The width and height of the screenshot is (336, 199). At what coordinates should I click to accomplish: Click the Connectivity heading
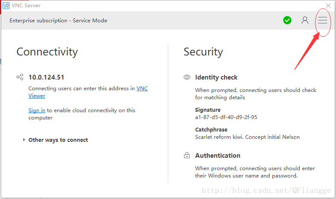point(47,52)
